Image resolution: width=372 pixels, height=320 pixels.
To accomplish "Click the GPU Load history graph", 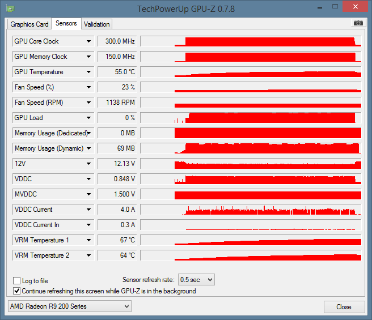I will 251,118.
